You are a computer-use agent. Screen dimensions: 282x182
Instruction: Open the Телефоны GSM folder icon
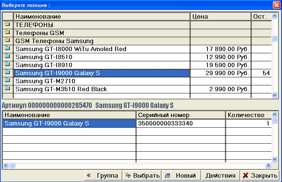(7, 32)
